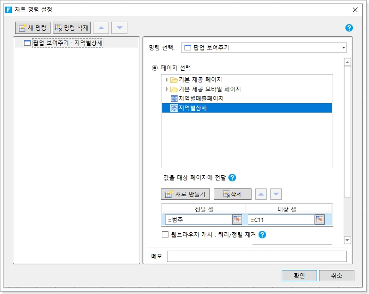Click the help icon at top right

pos(349,28)
